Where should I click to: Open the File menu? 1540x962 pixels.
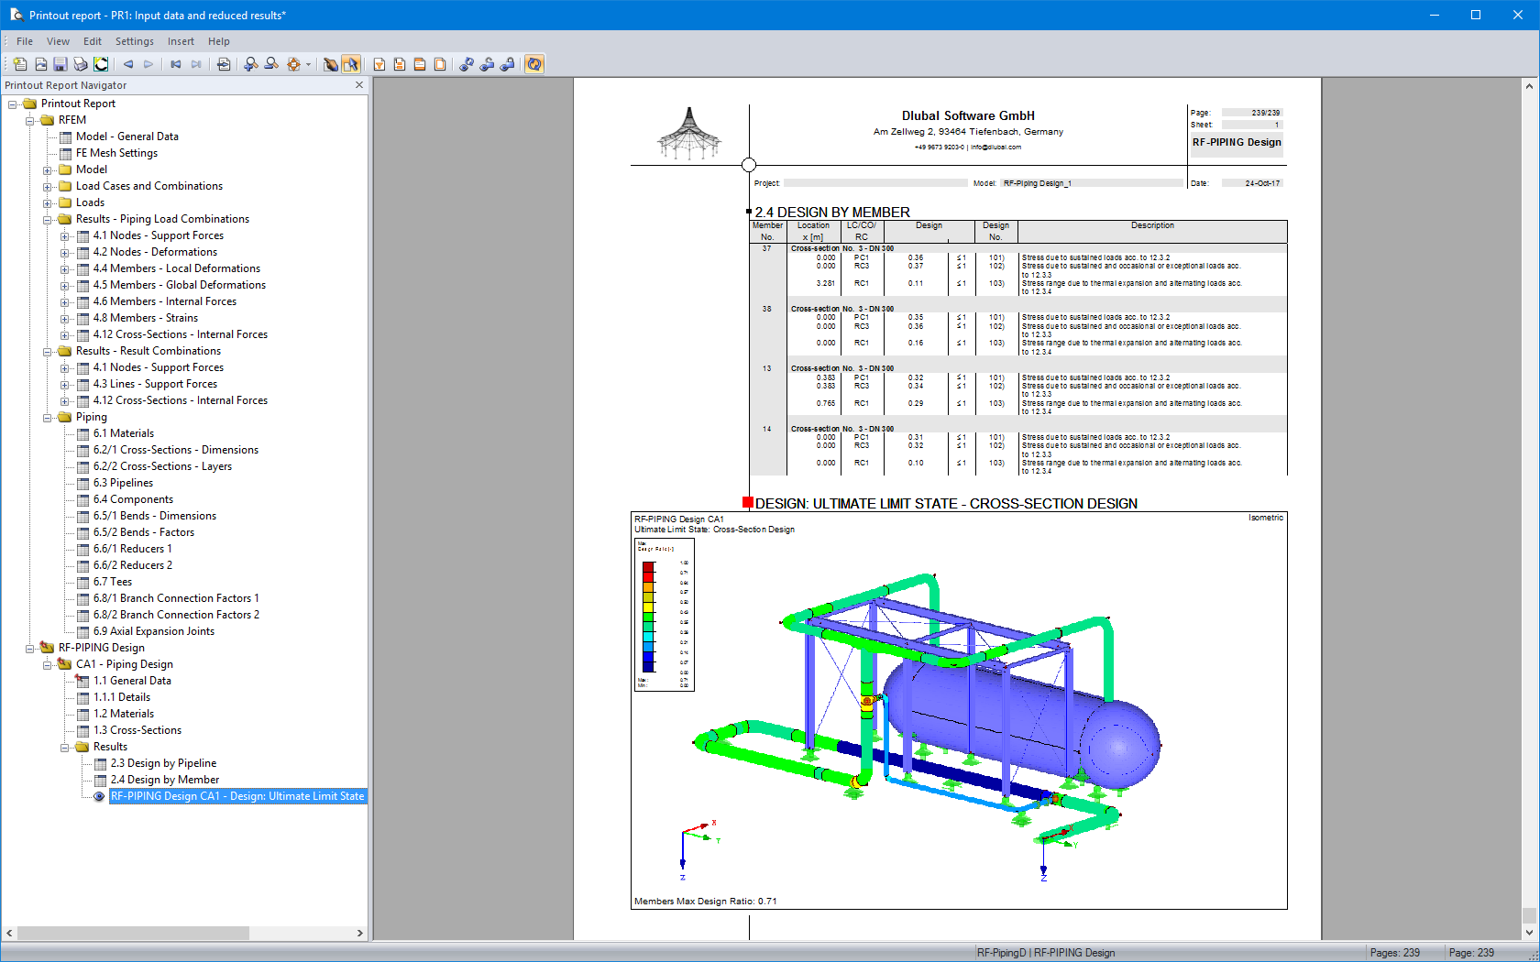[x=25, y=41]
